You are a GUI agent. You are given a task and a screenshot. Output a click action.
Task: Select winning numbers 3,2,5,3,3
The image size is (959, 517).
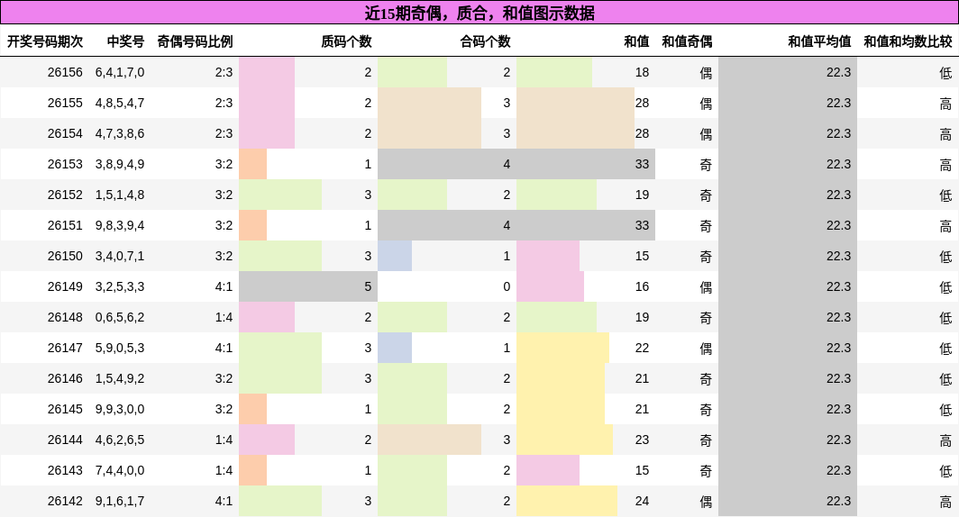[120, 286]
